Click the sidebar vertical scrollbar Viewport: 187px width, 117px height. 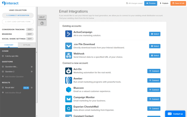pos(37,55)
